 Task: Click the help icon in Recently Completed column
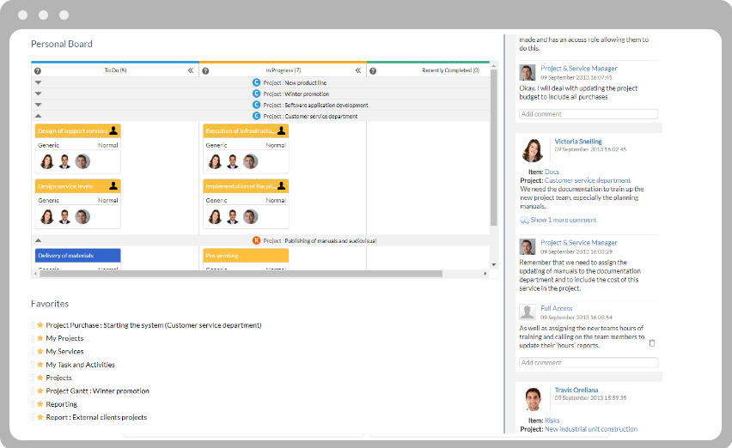(373, 71)
